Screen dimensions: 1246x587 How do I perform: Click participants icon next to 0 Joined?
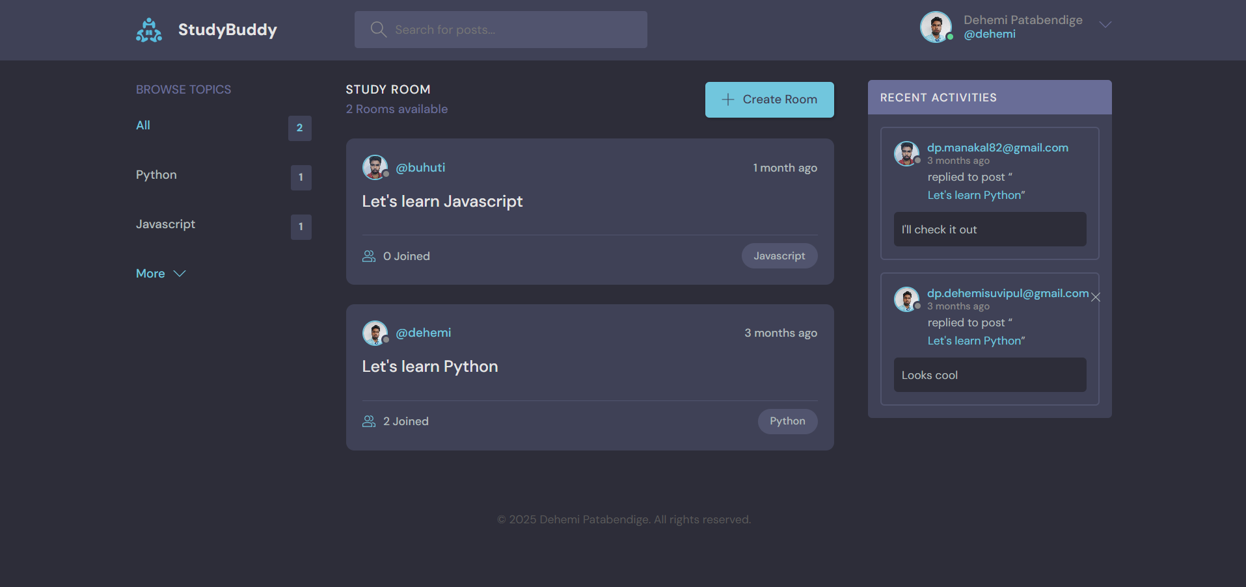(369, 256)
